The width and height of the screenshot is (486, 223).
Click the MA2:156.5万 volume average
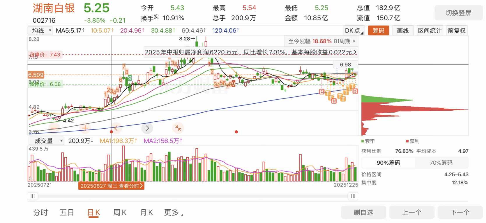(x=163, y=141)
